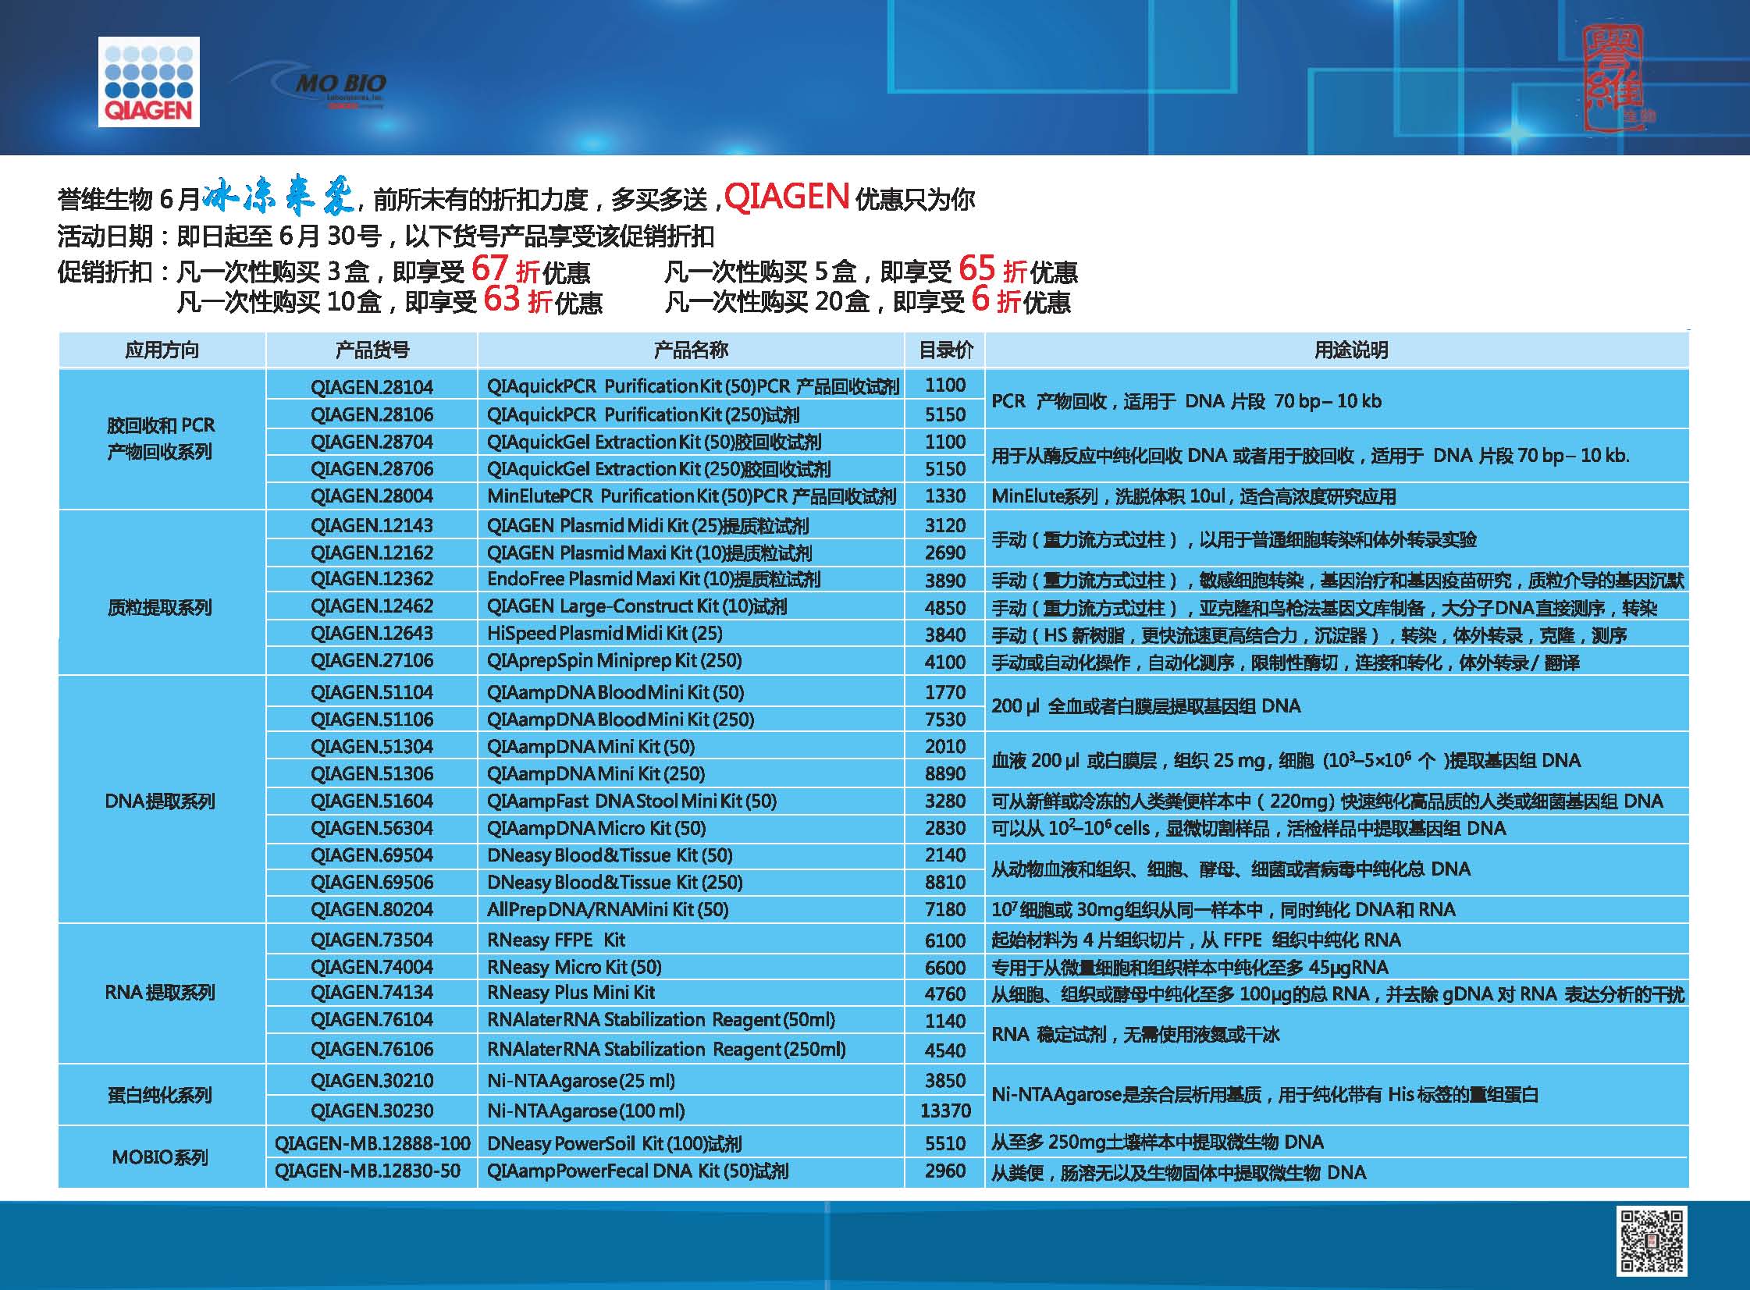The height and width of the screenshot is (1290, 1750).
Task: Click the 7530 catalog price
Action: 945,720
